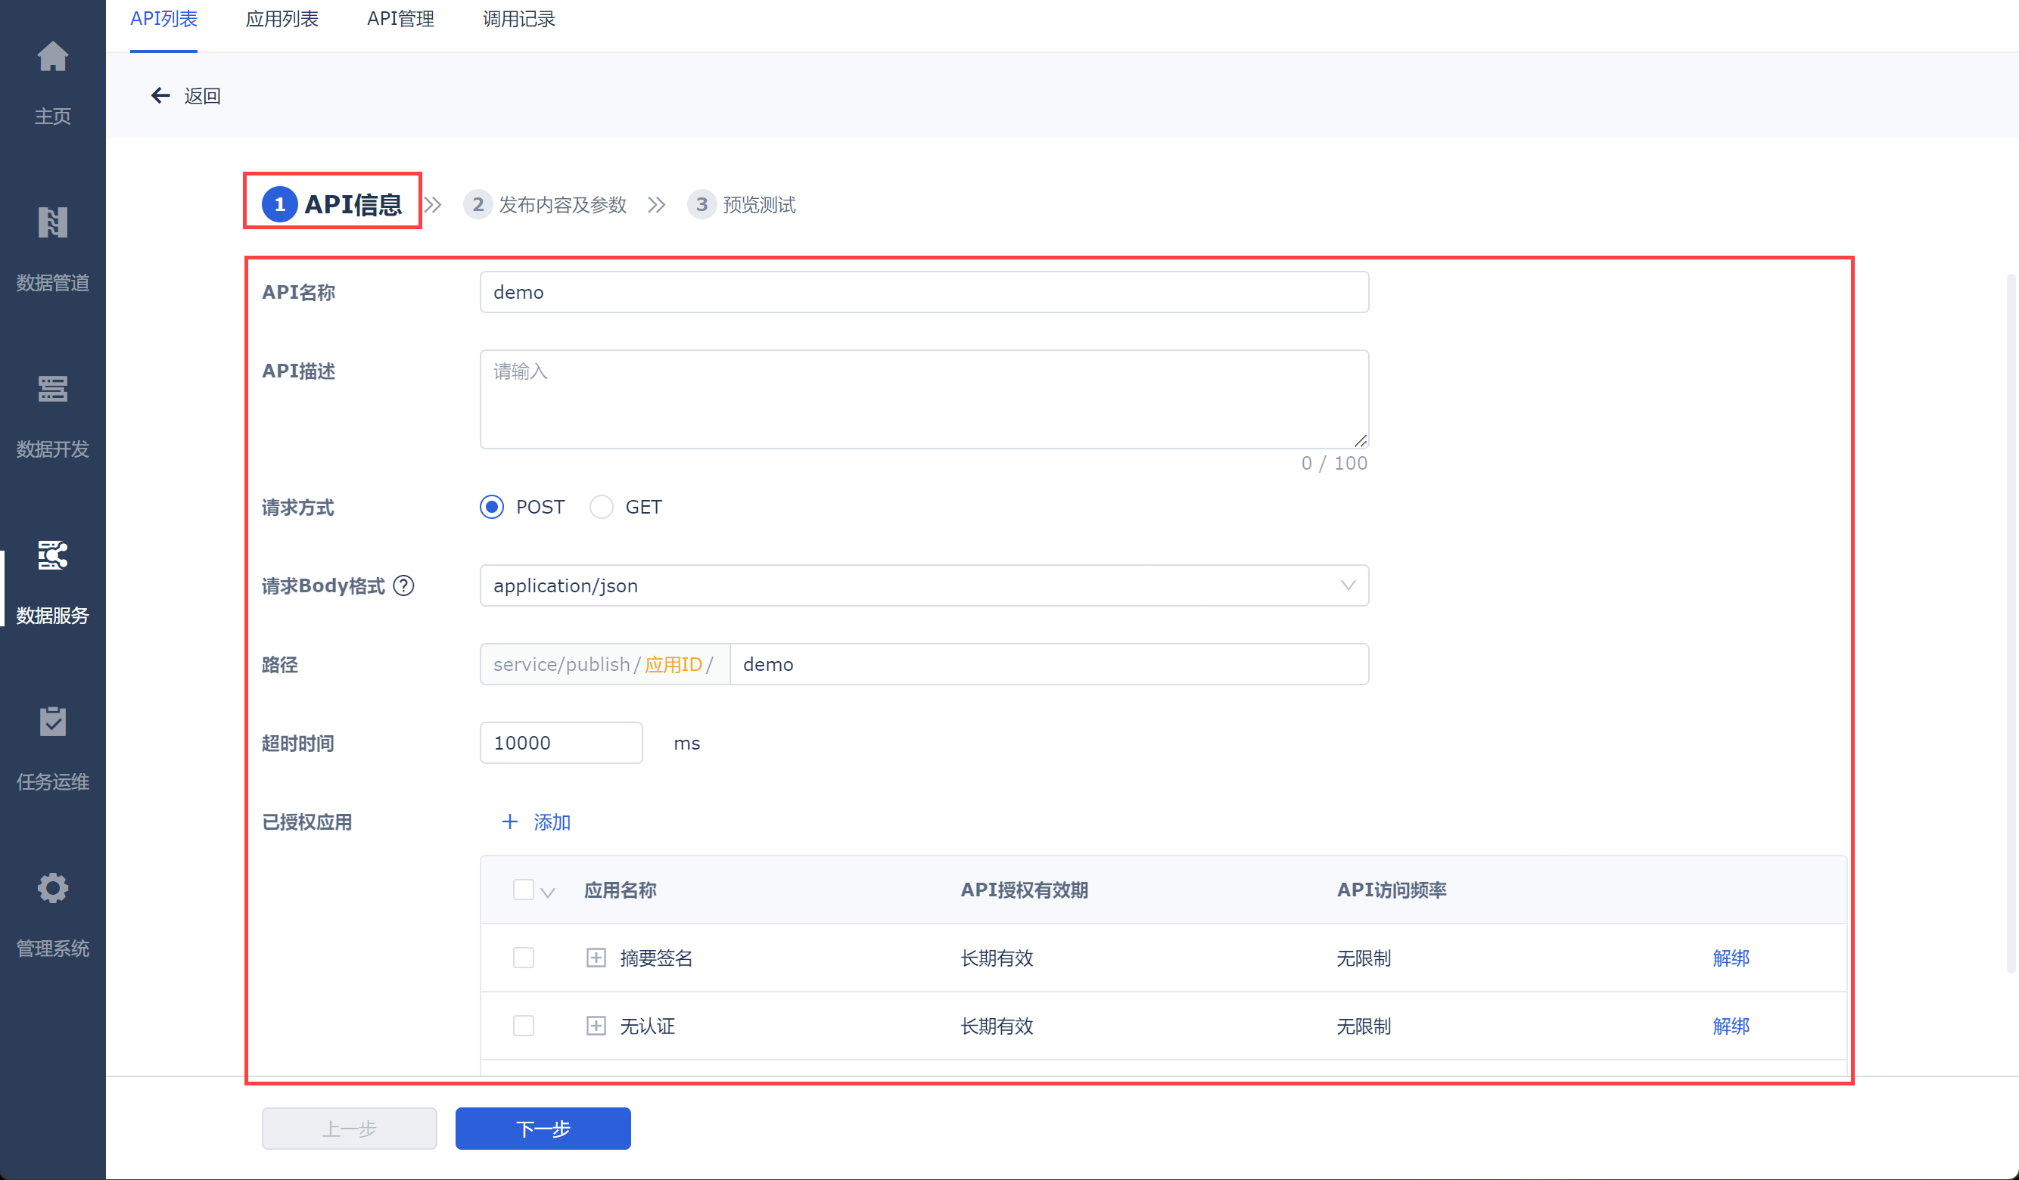Click the API描述 text area
Screen dimensions: 2019x1180
point(923,399)
